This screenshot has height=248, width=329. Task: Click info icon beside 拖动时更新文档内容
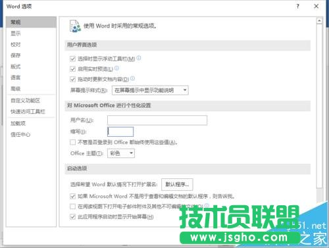click(132, 78)
